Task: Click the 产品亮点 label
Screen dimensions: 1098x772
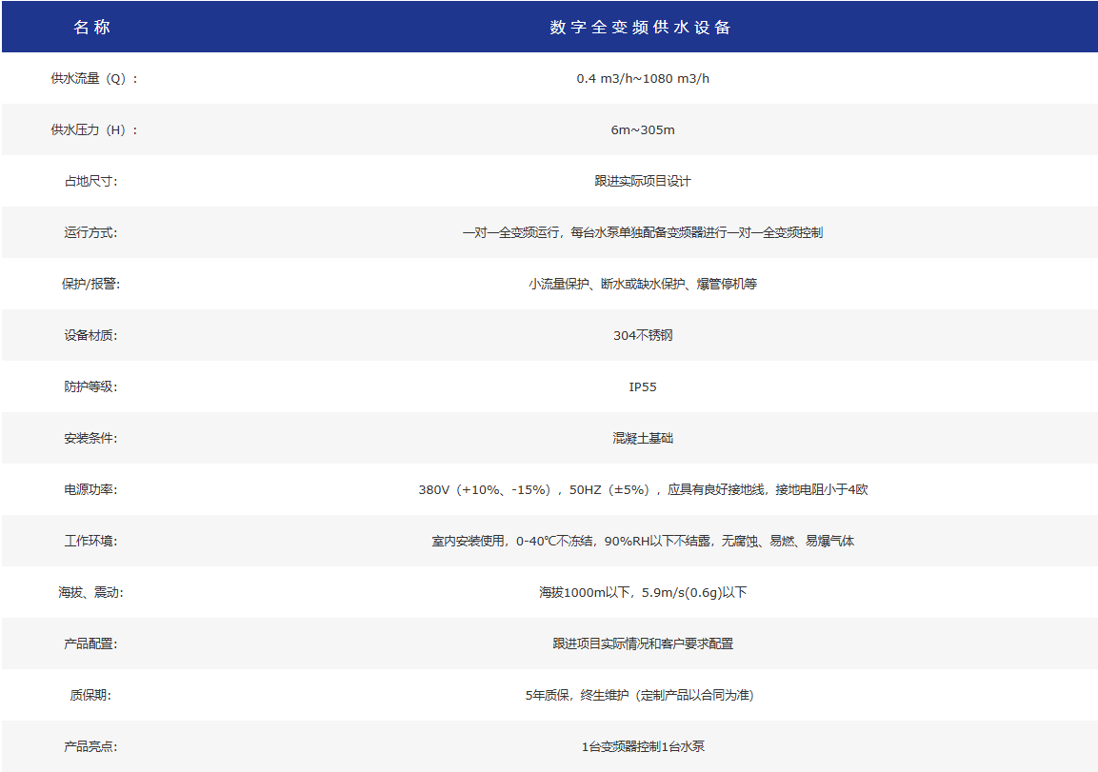Action: click(90, 746)
